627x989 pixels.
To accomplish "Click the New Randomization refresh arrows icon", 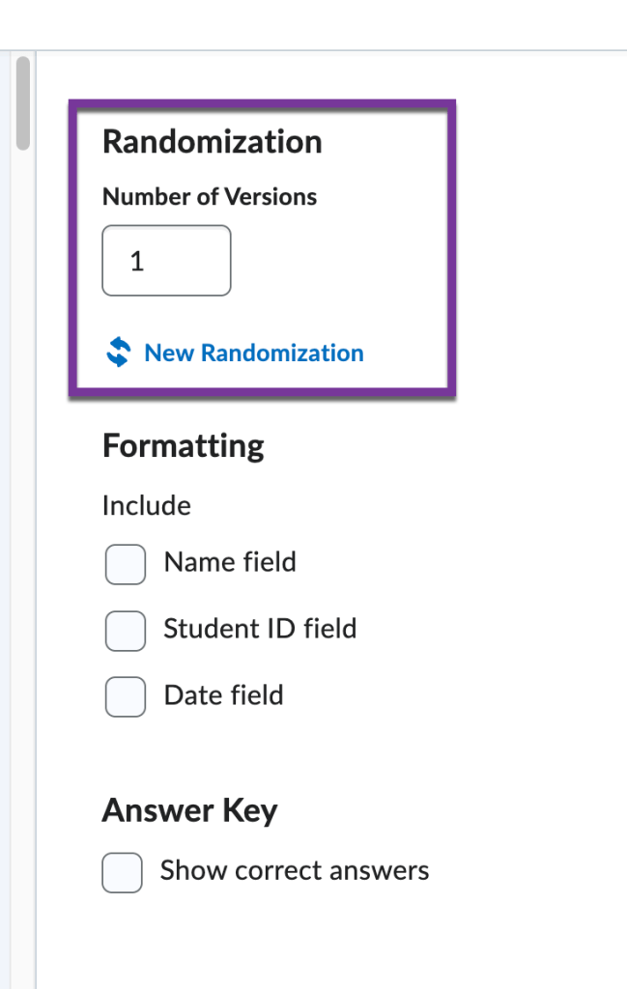I will [x=118, y=353].
